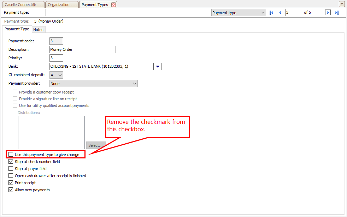Click the Distributions list box
This screenshot has width=347, height=217.
click(51, 132)
